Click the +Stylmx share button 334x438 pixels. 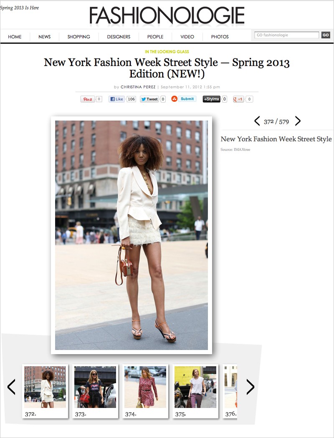[212, 99]
